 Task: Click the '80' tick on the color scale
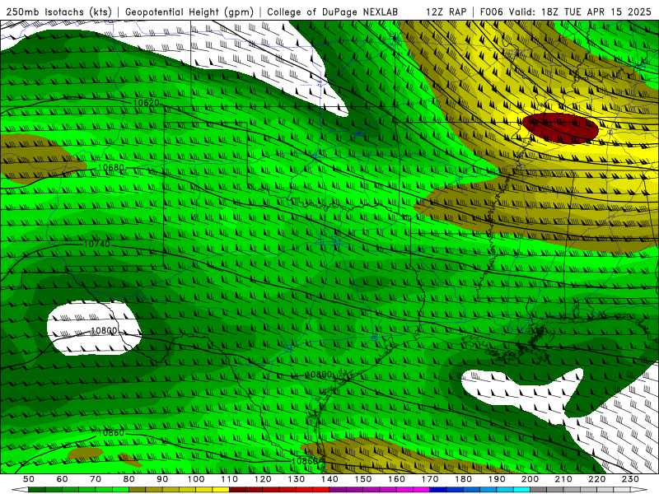coord(129,479)
